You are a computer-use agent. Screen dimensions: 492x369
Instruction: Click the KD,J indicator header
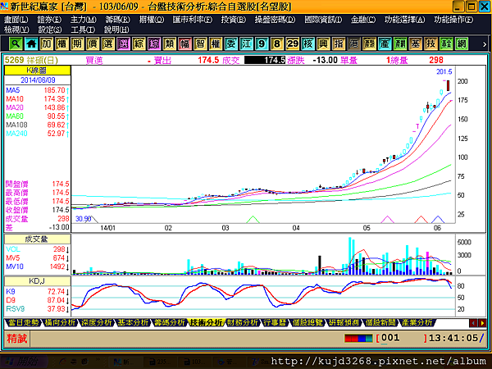pyautogui.click(x=38, y=280)
